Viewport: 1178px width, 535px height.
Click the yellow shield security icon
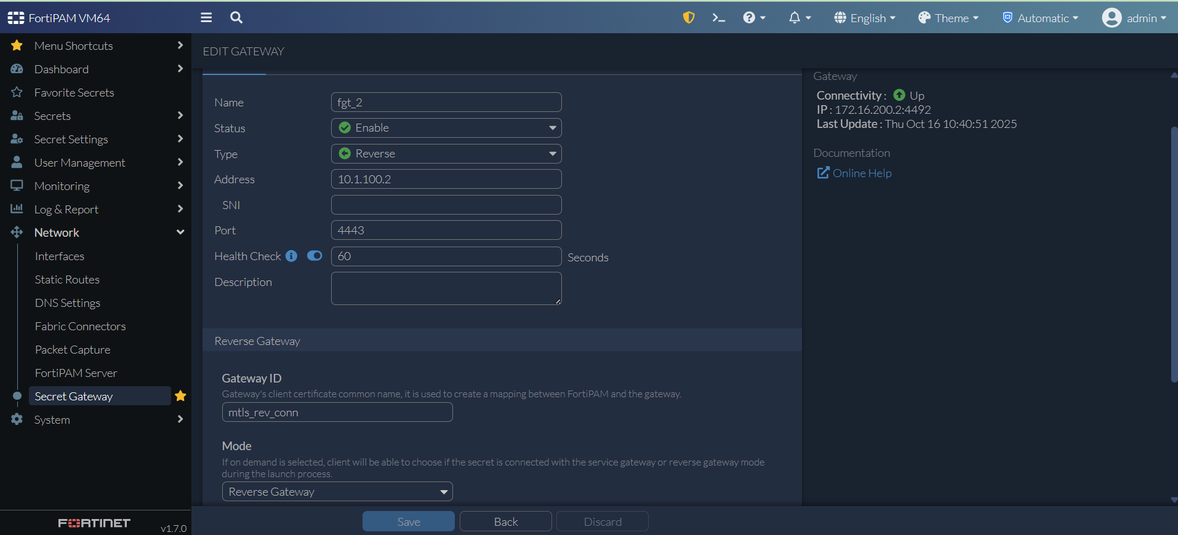point(689,18)
